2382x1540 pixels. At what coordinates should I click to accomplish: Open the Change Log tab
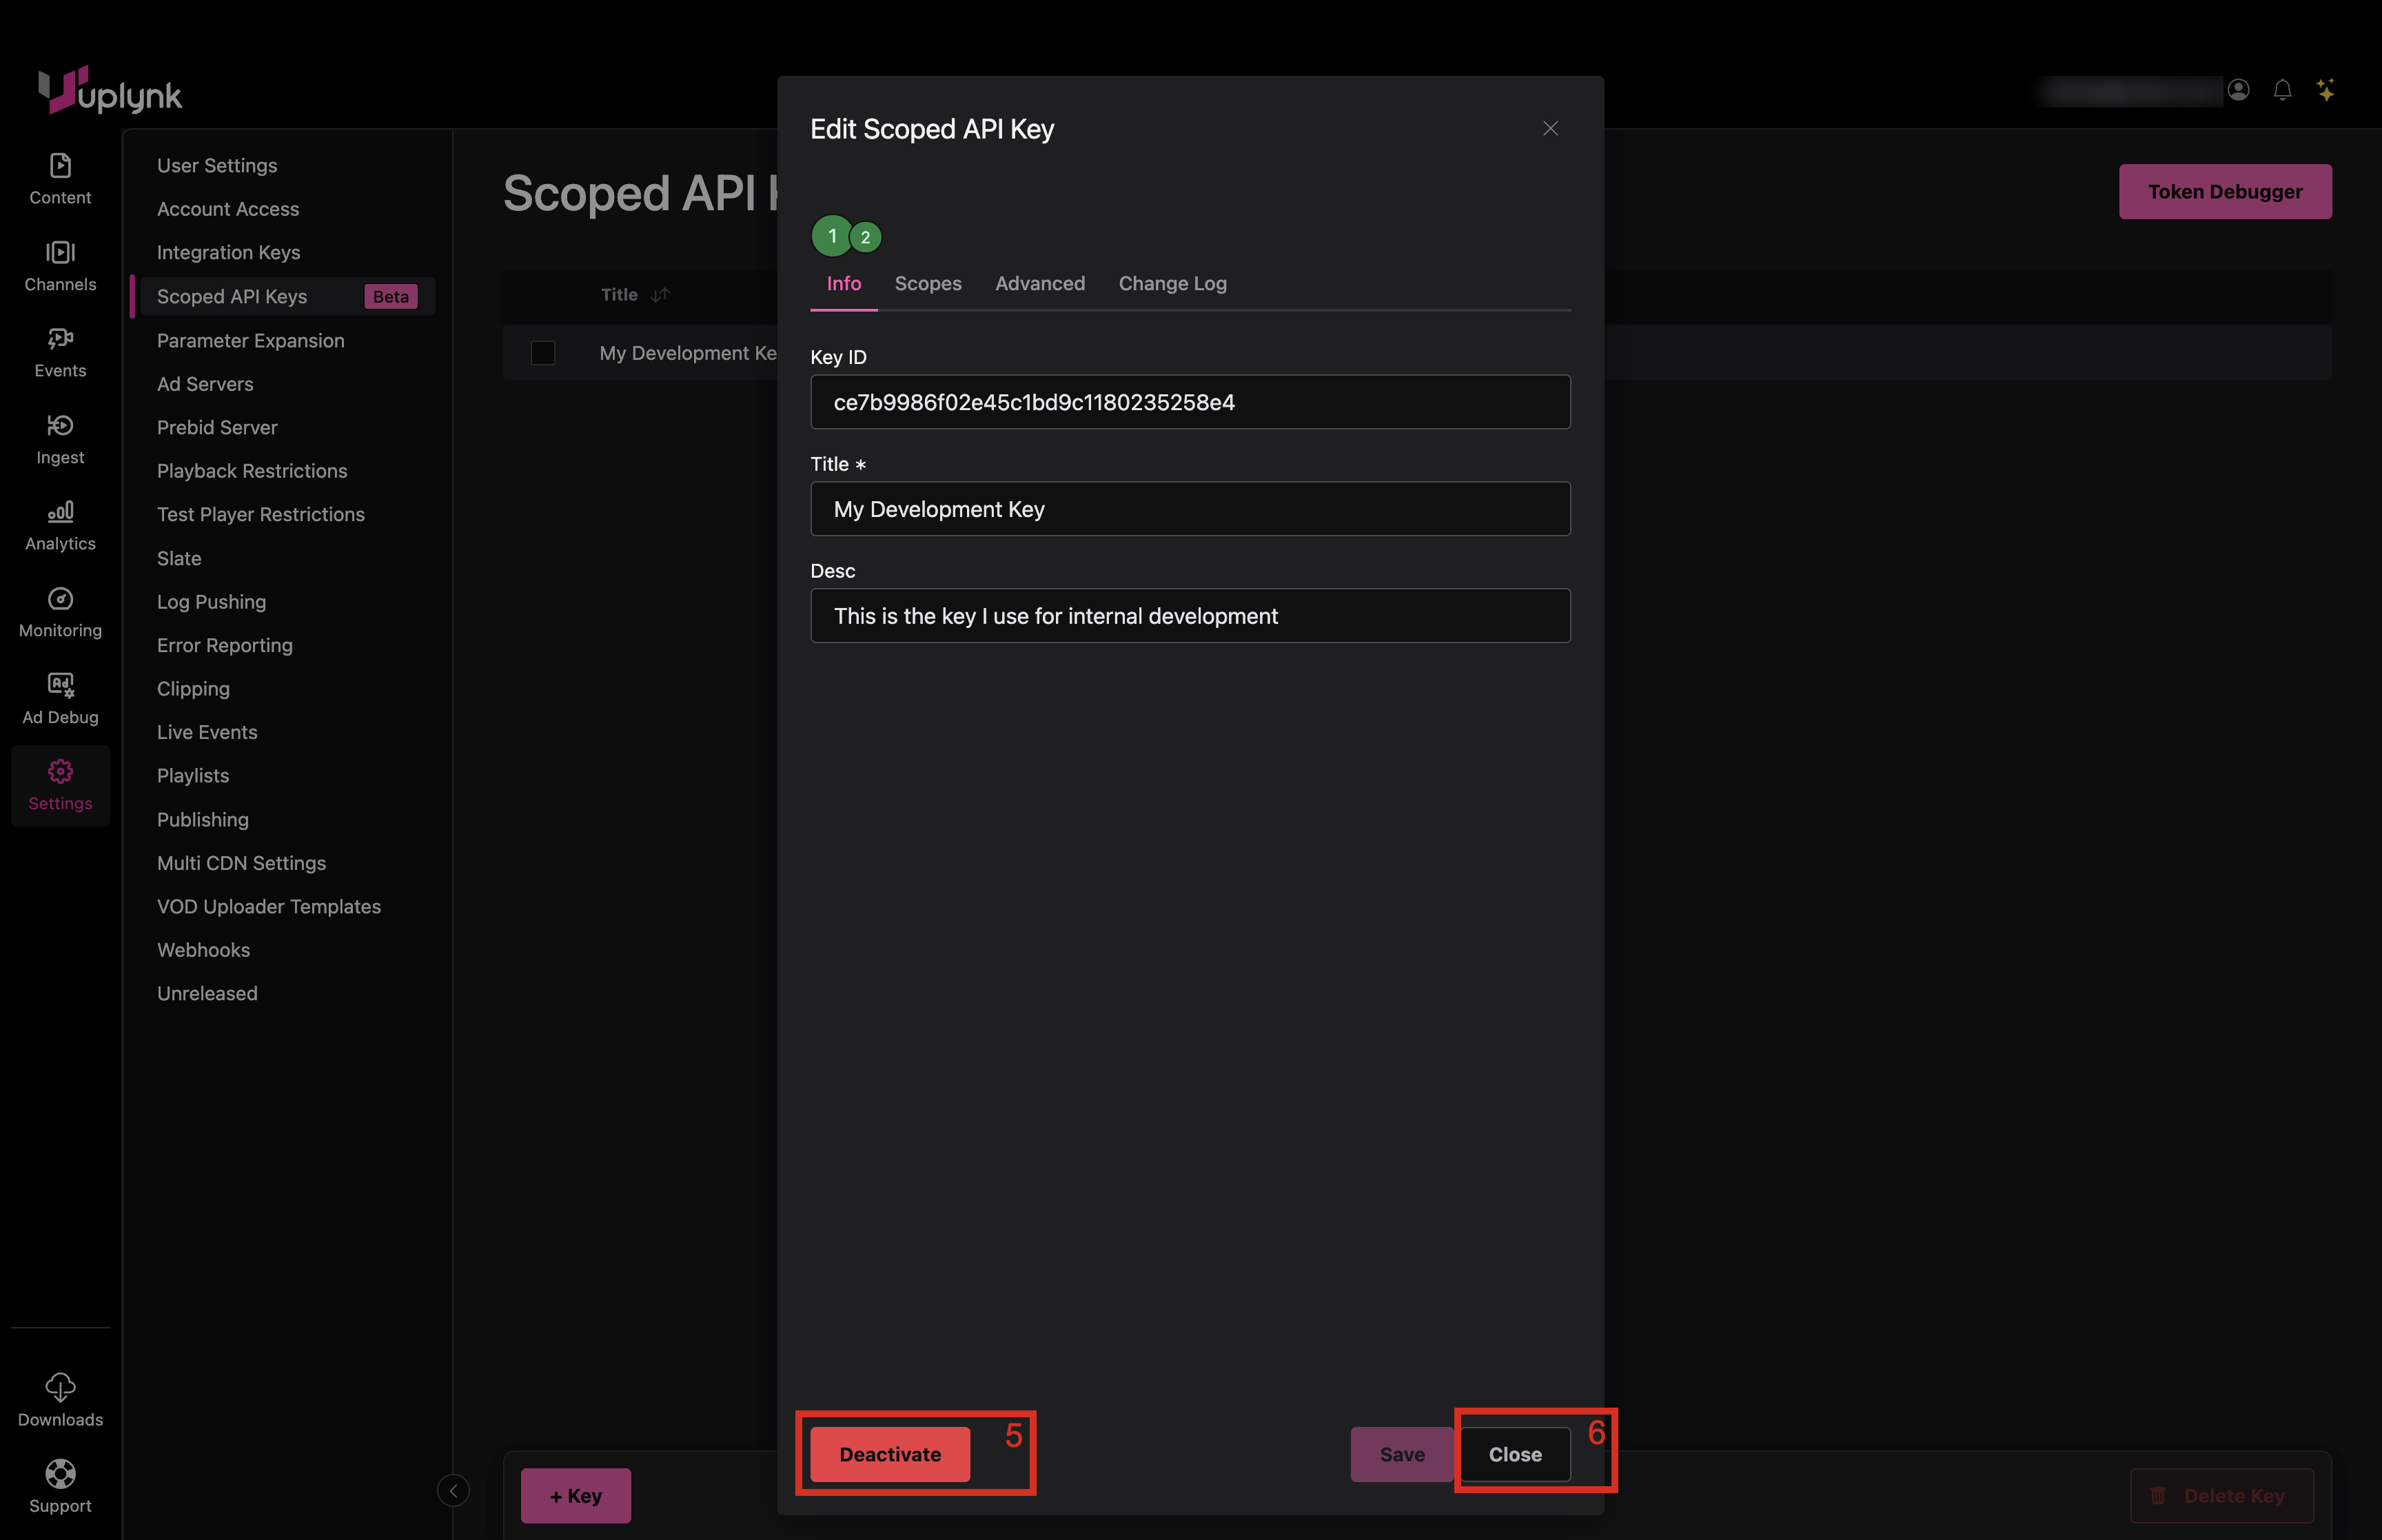(x=1172, y=283)
